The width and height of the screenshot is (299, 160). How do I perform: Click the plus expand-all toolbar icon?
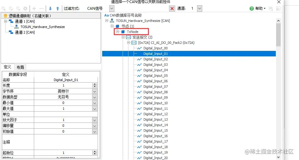click(x=34, y=9)
